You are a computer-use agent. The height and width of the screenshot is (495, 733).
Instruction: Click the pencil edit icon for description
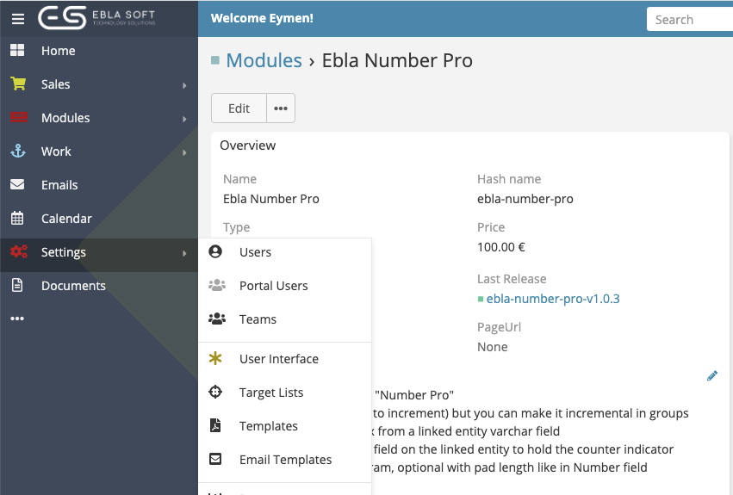click(711, 375)
